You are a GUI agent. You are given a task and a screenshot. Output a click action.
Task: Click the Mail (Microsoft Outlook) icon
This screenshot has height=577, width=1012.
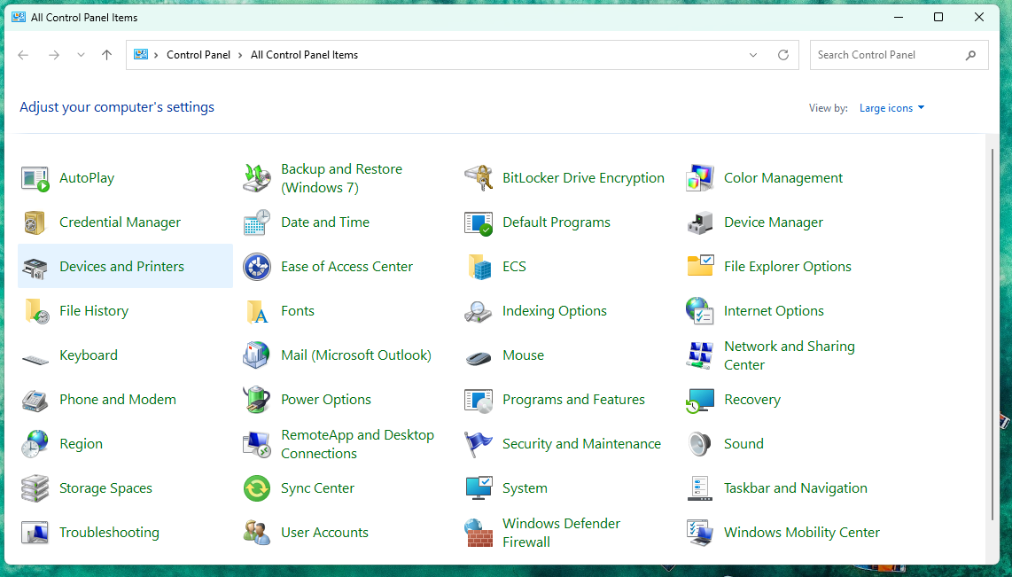[257, 355]
